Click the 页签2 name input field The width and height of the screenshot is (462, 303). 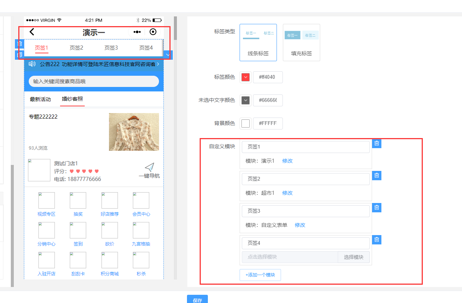[306, 179]
